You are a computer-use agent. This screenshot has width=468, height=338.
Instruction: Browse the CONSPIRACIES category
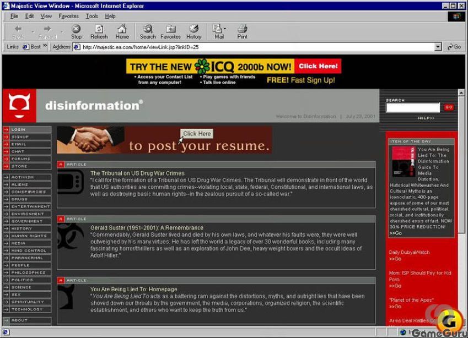[x=27, y=192]
